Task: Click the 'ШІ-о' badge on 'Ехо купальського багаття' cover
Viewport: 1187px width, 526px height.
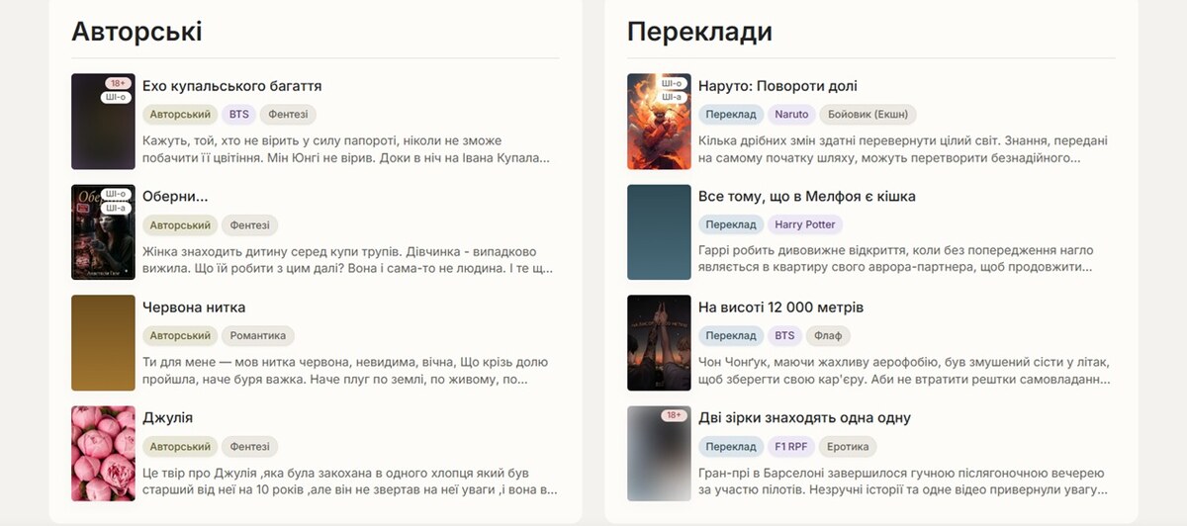Action: click(x=116, y=97)
